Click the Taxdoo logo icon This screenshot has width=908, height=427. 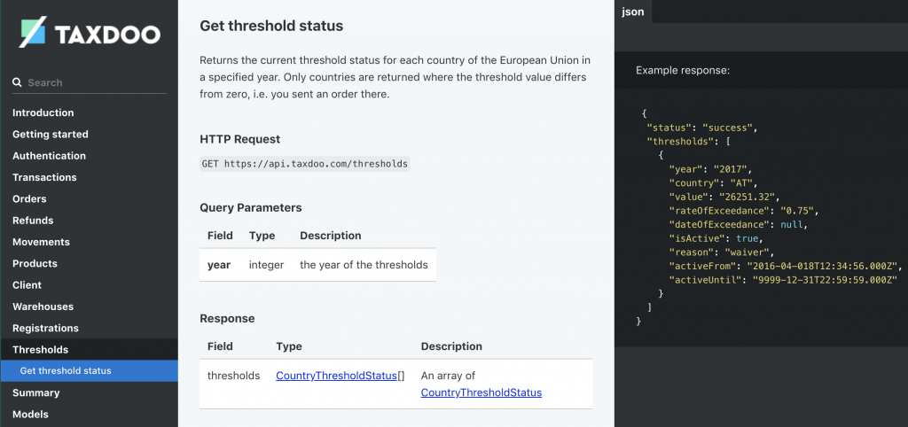(33, 32)
